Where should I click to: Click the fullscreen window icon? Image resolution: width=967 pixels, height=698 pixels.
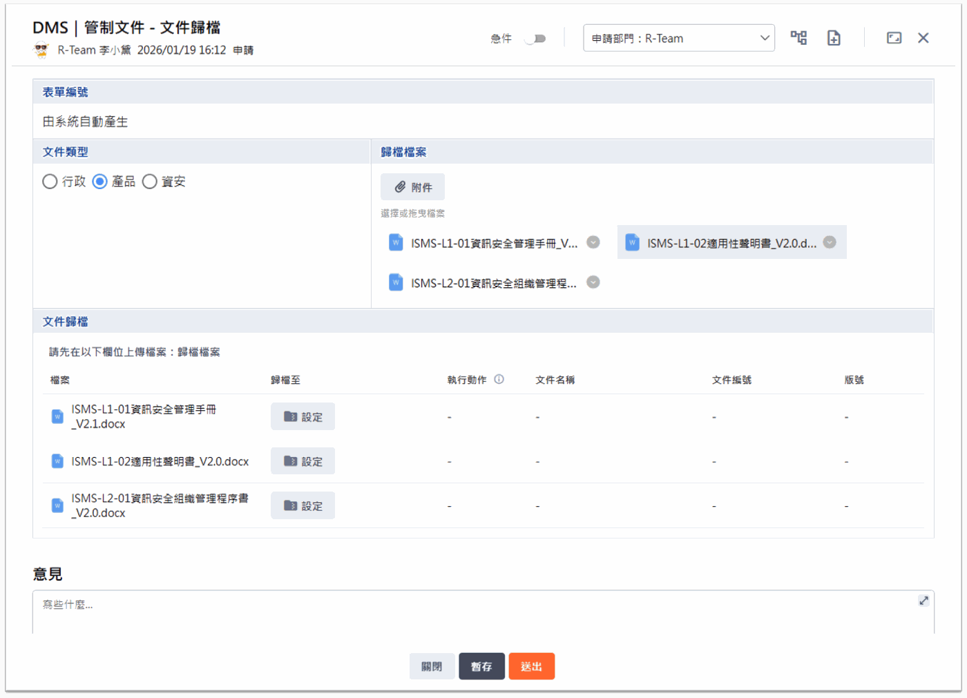(x=894, y=38)
